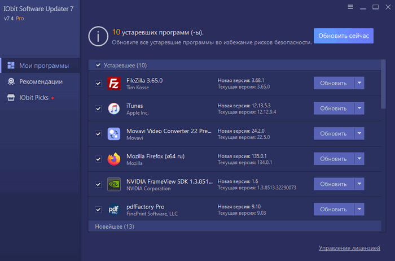
Task: Click the iTunes app icon
Action: [114, 108]
